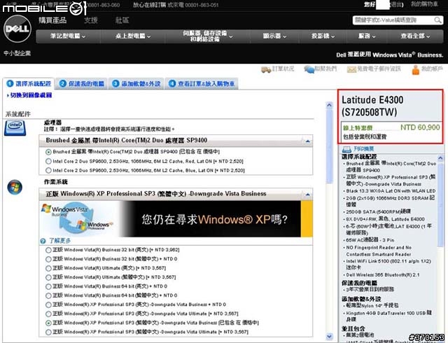Click the contact us chat icon
This screenshot has width=448, height=343.
point(309,69)
